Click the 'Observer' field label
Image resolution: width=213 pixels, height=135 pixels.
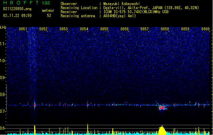69,4
